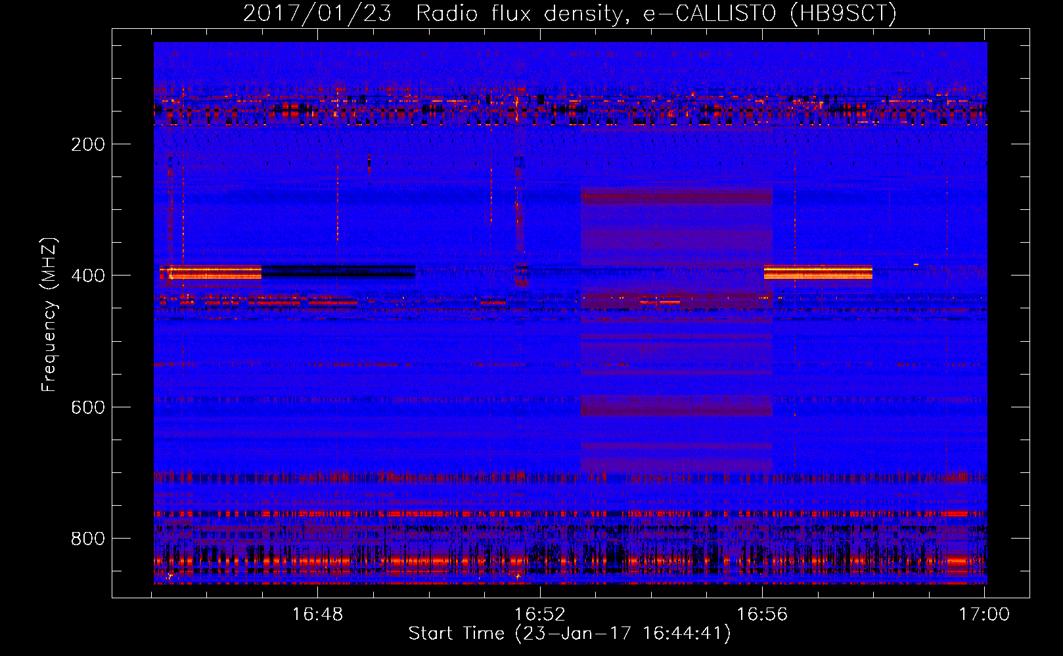Select the 400 frequency tick label

tap(88, 276)
